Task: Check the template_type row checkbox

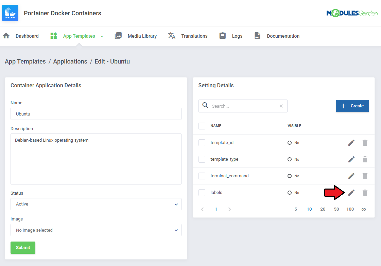Action: point(202,159)
